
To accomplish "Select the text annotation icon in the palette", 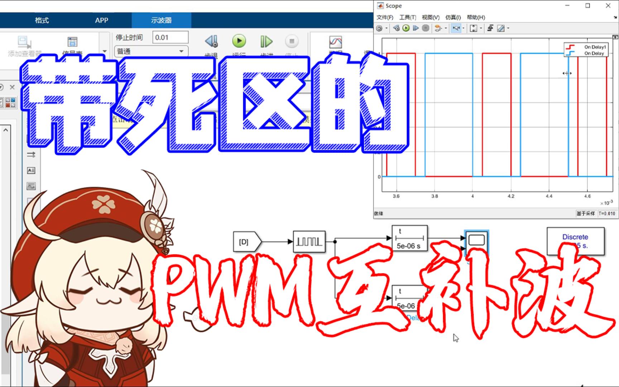I will tap(32, 171).
